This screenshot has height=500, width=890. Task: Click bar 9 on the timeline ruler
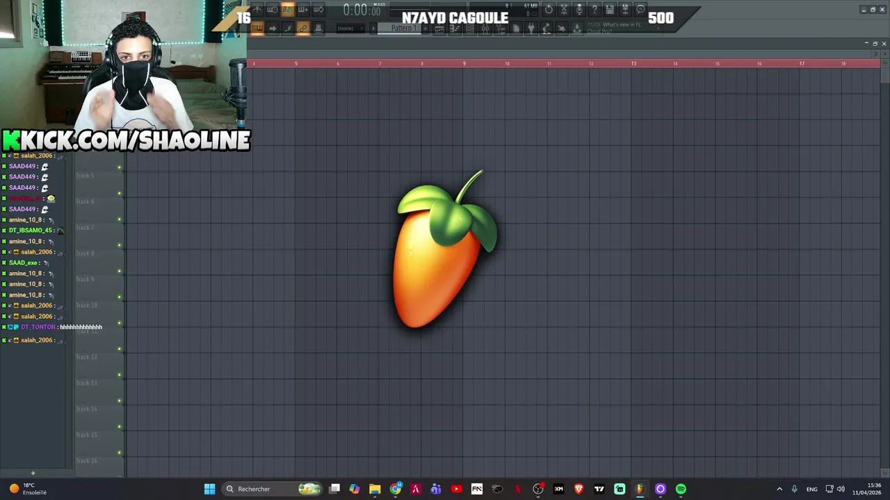[x=464, y=64]
